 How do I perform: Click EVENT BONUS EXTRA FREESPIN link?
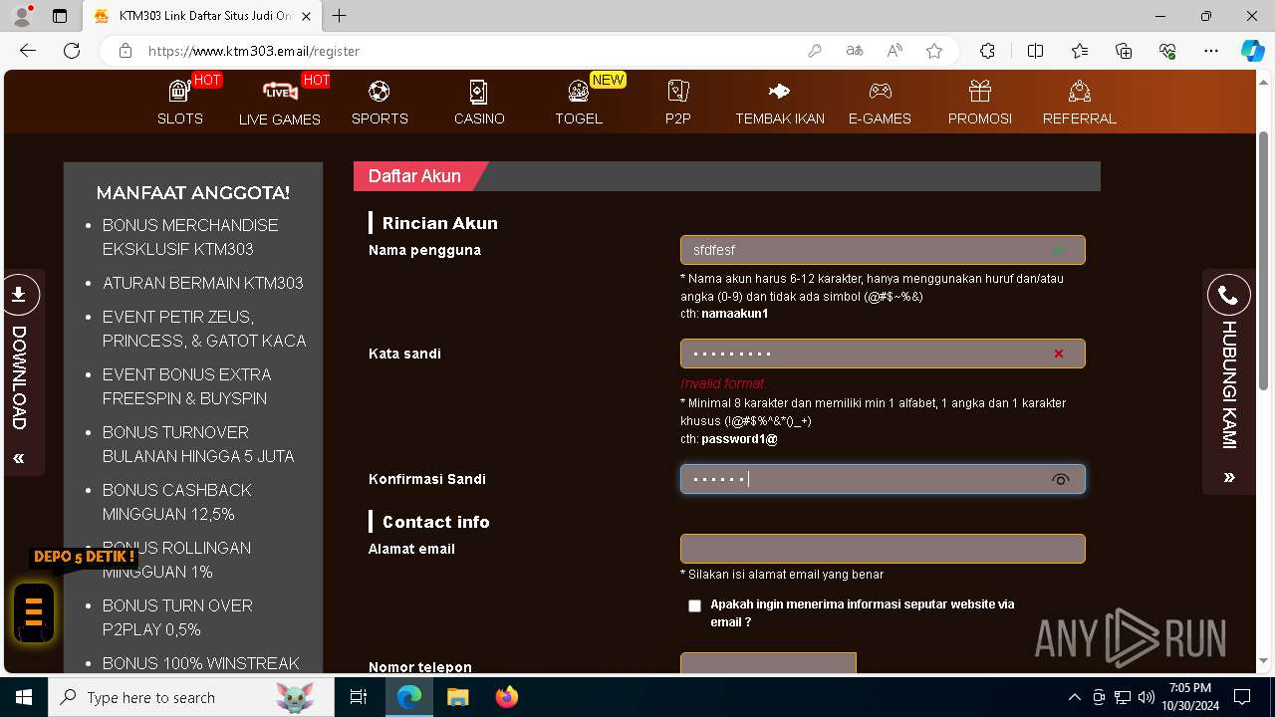186,386
